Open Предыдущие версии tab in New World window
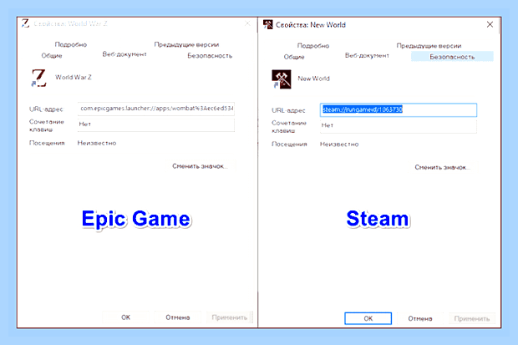518x345 pixels. (x=429, y=46)
